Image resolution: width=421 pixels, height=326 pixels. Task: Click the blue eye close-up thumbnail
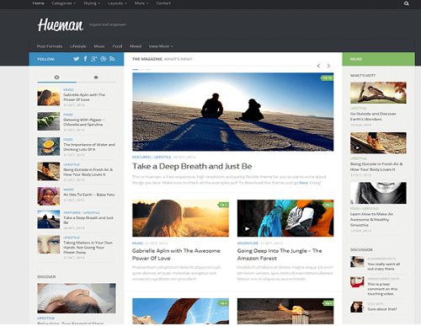pyautogui.click(x=49, y=244)
